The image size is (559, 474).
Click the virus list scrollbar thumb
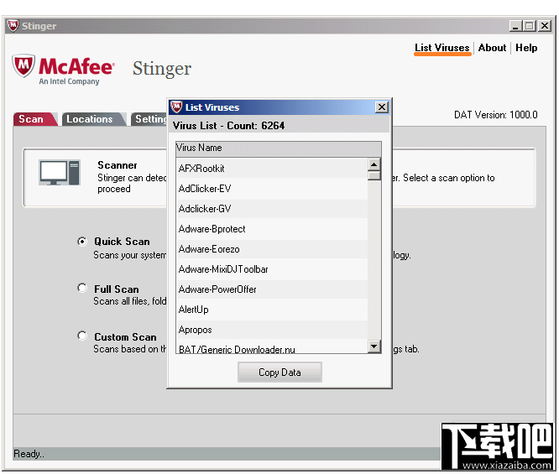[x=374, y=175]
